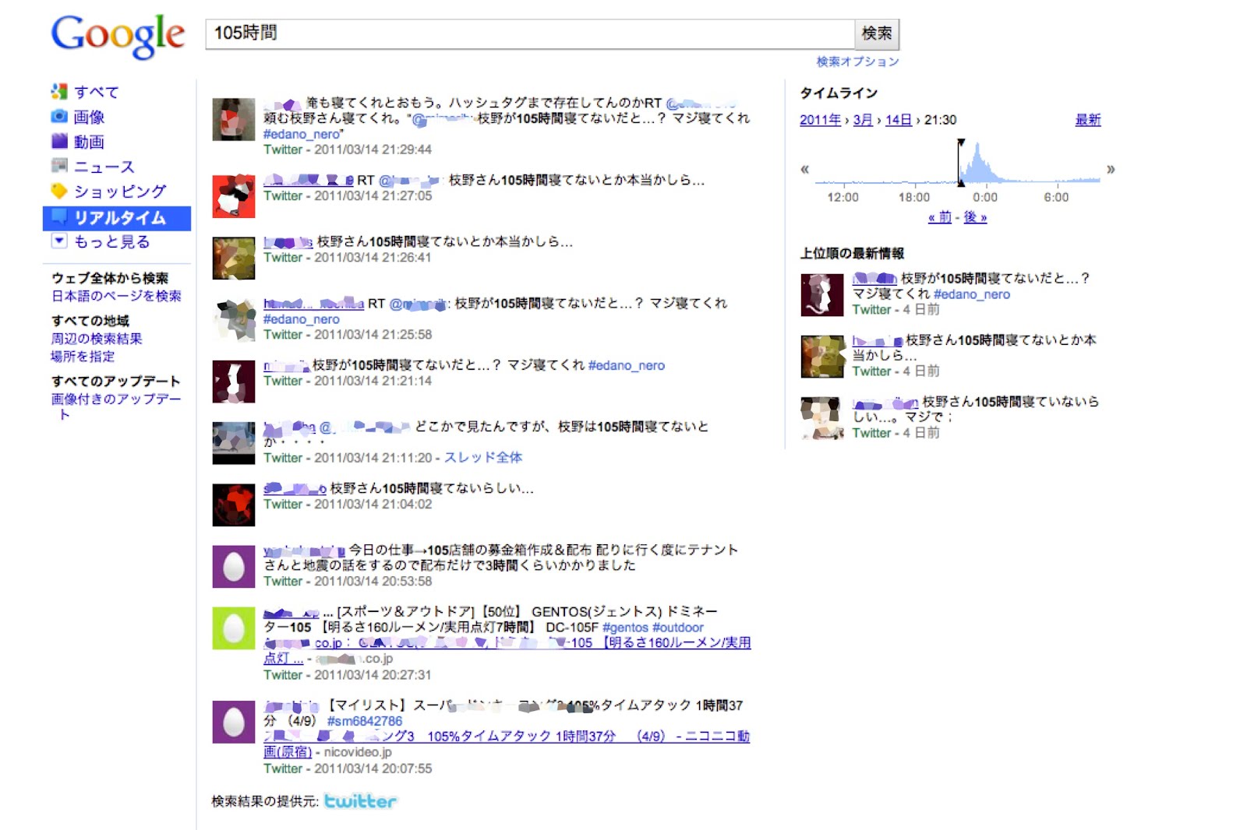Click the twitter logo at results footer
Image resolution: width=1247 pixels, height=830 pixels.
(x=361, y=801)
